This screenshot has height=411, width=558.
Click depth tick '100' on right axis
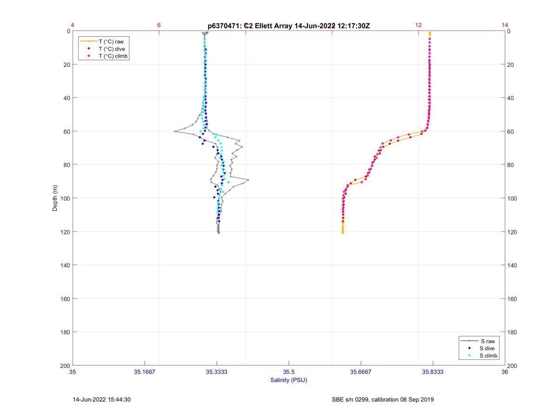click(513, 198)
